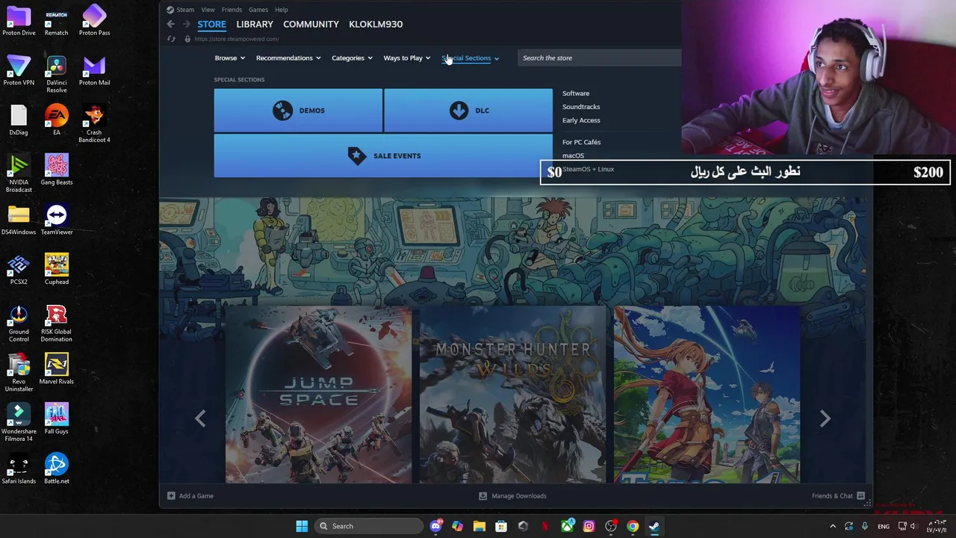Open Manage Downloads

(x=512, y=495)
